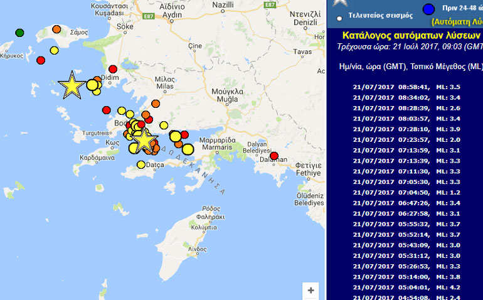Select earthquake entry 05:26:53 ML 3.3
This screenshot has height=300, width=483.
click(406, 266)
